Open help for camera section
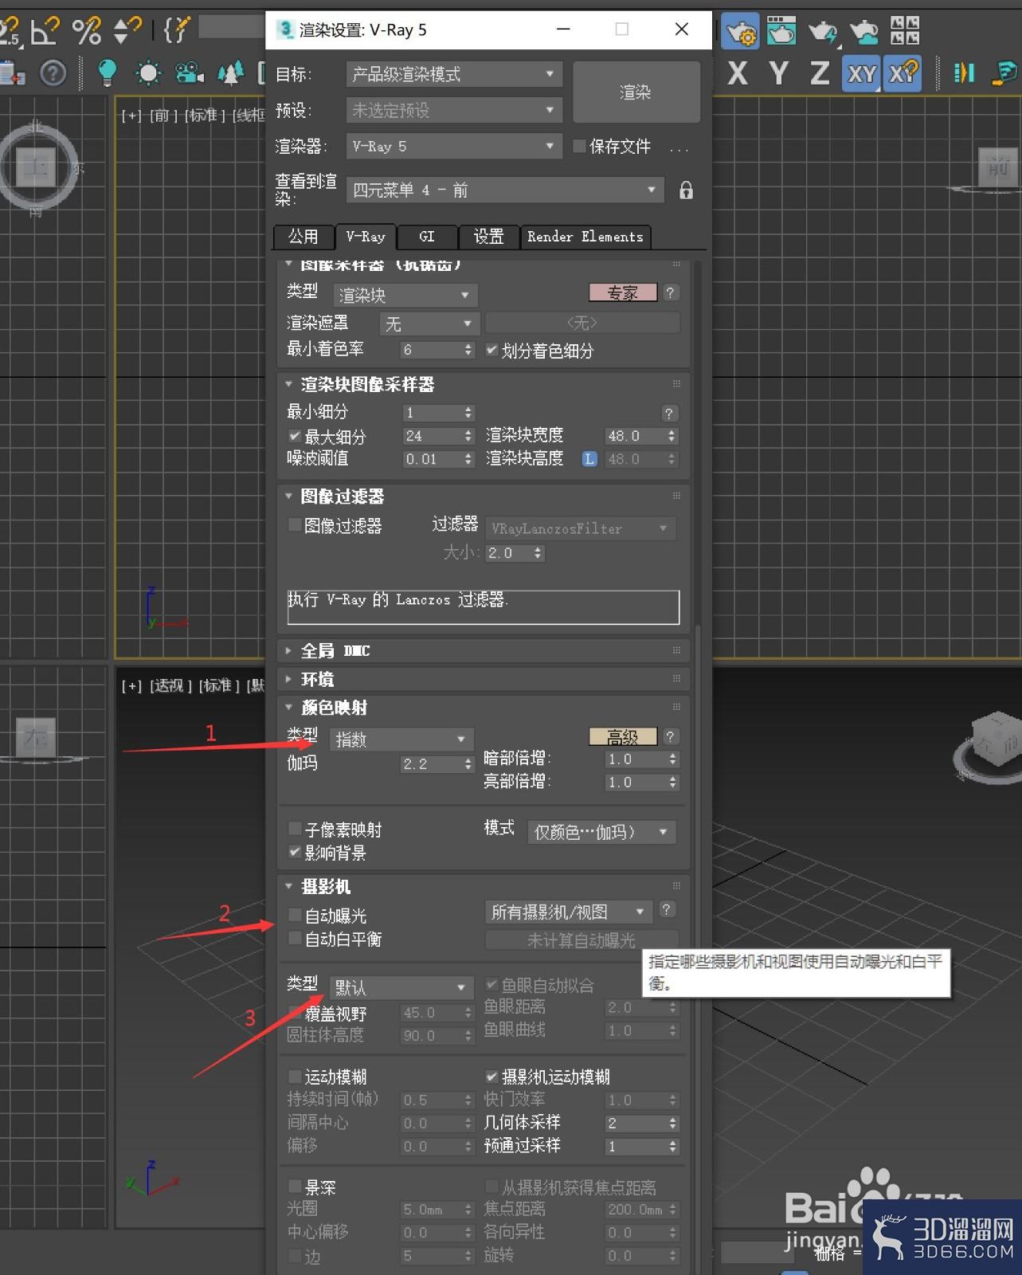The width and height of the screenshot is (1022, 1275). click(x=667, y=909)
